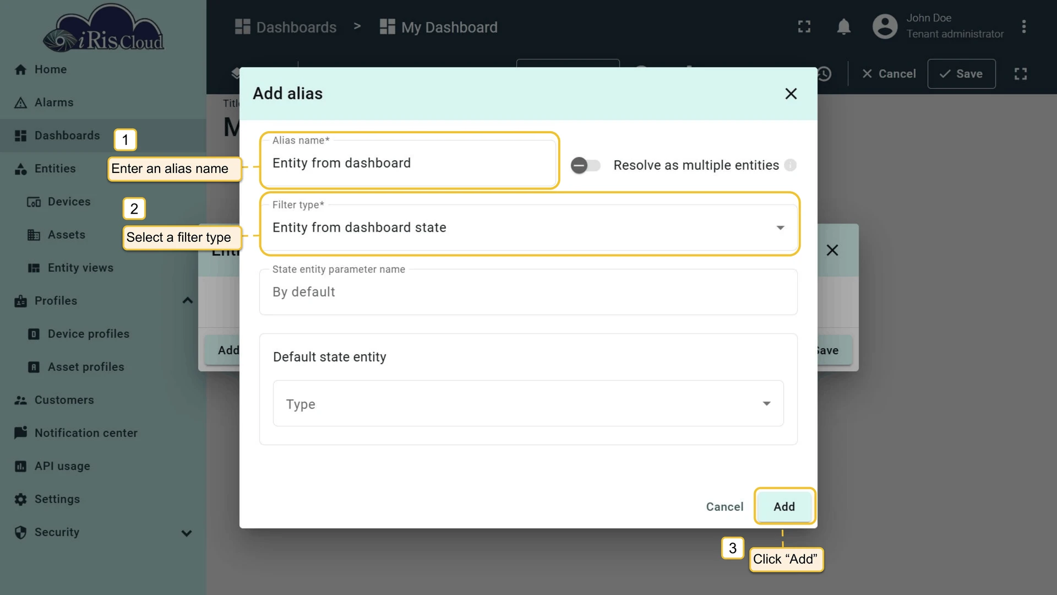The image size is (1057, 595).
Task: Open Alarms in the sidebar
Action: (x=103, y=102)
